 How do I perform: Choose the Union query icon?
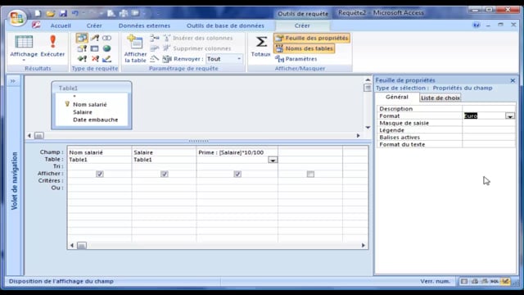point(107,38)
